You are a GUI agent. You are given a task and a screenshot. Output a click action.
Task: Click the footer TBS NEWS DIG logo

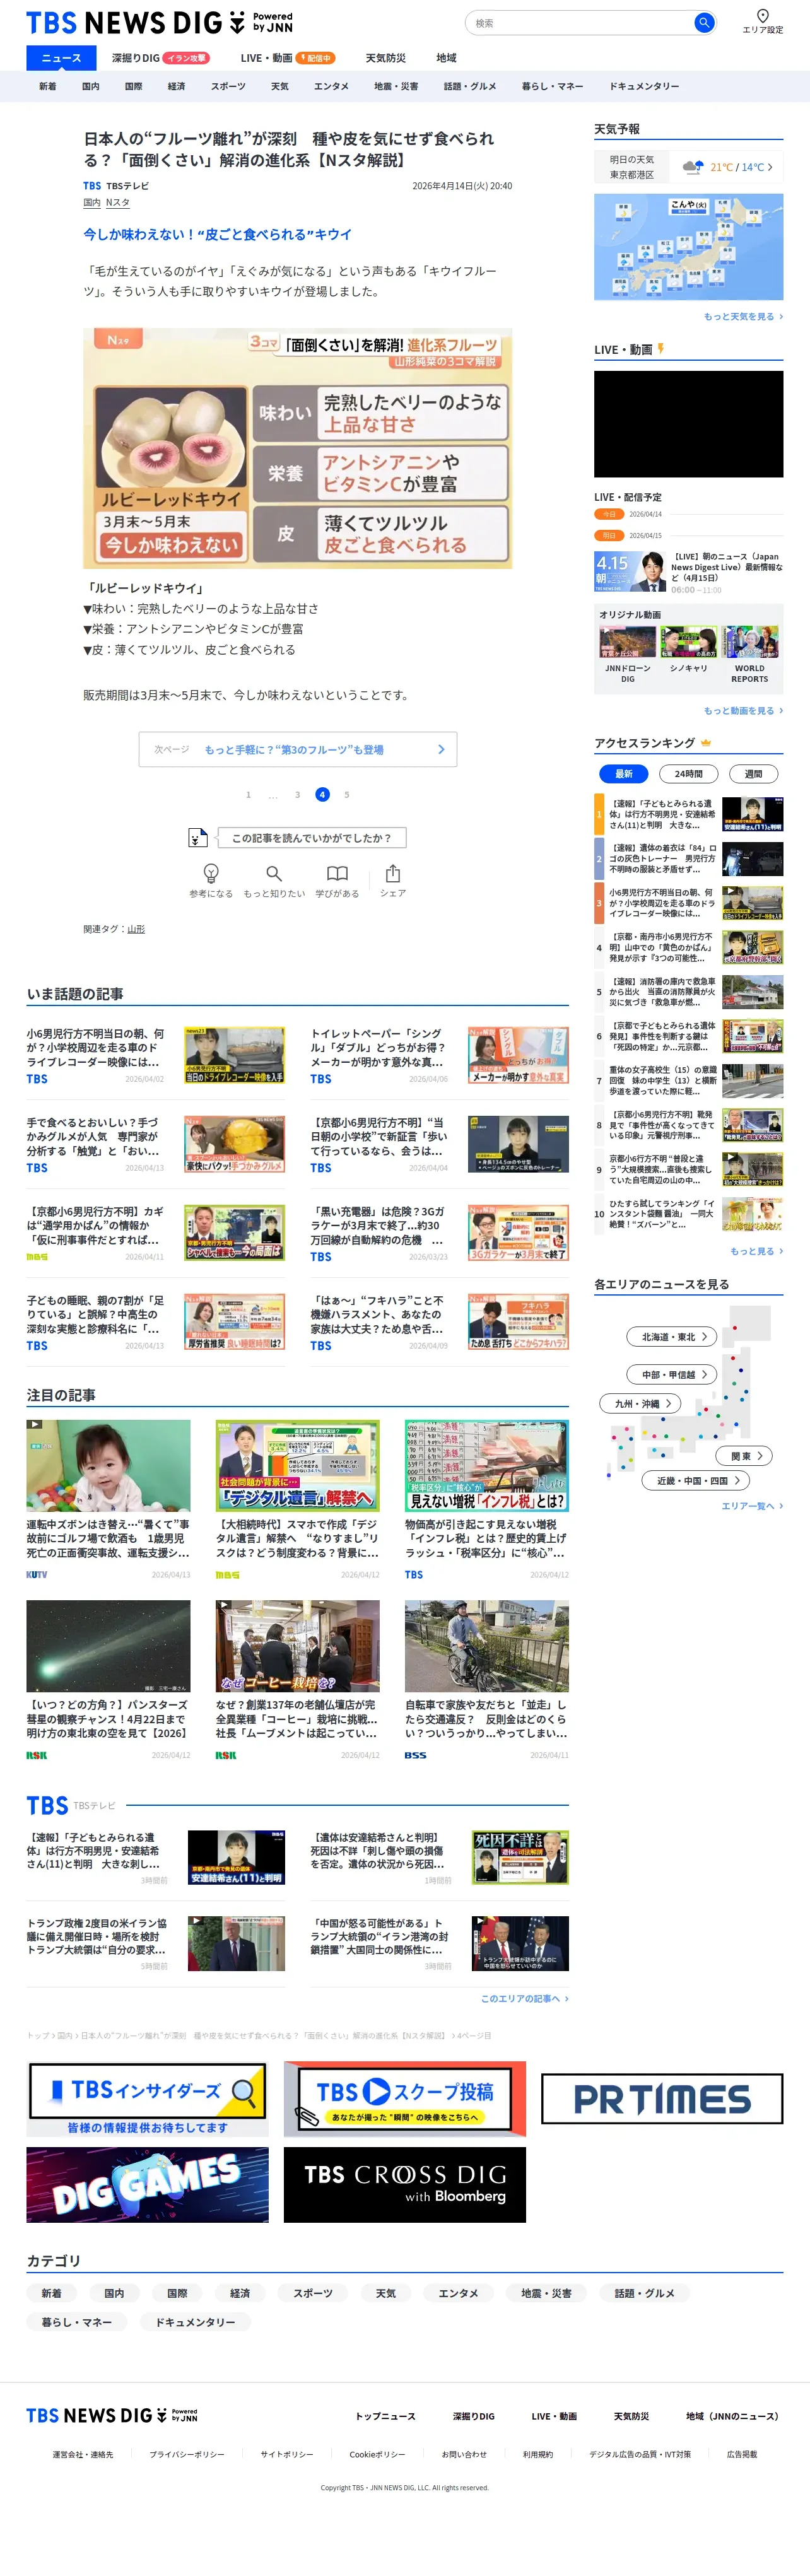[x=112, y=2415]
